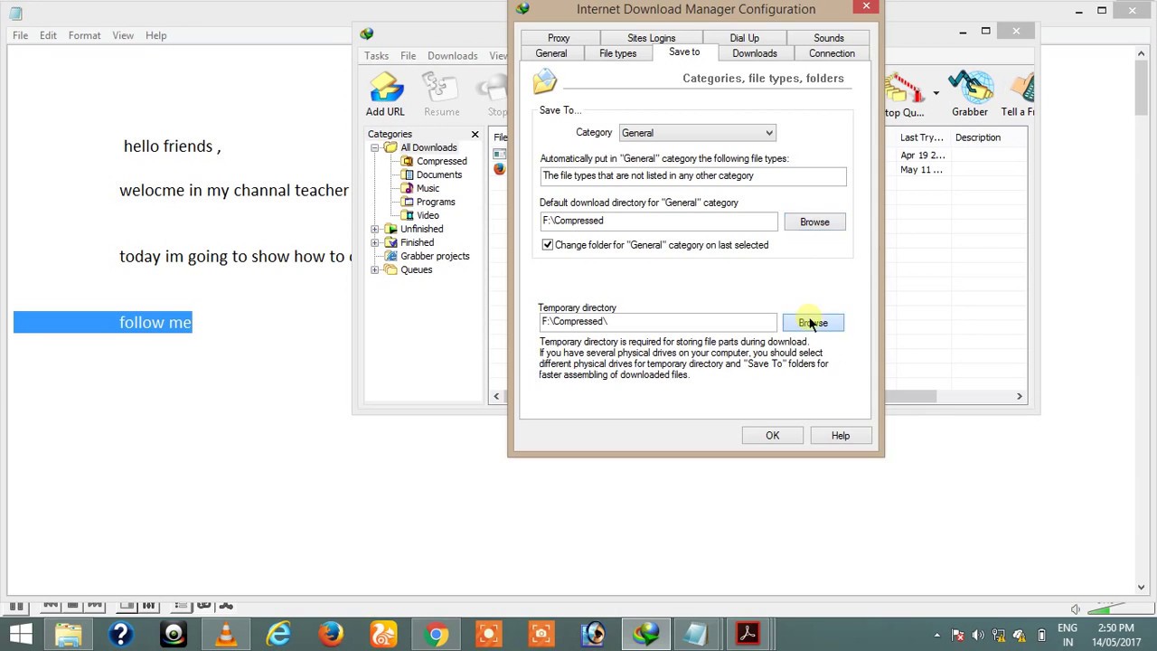Open Adobe Acrobat Reader from taskbar

pyautogui.click(x=748, y=634)
